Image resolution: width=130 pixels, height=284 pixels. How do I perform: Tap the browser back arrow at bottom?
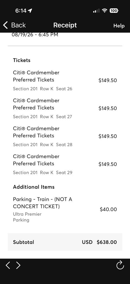[x=8, y=265]
